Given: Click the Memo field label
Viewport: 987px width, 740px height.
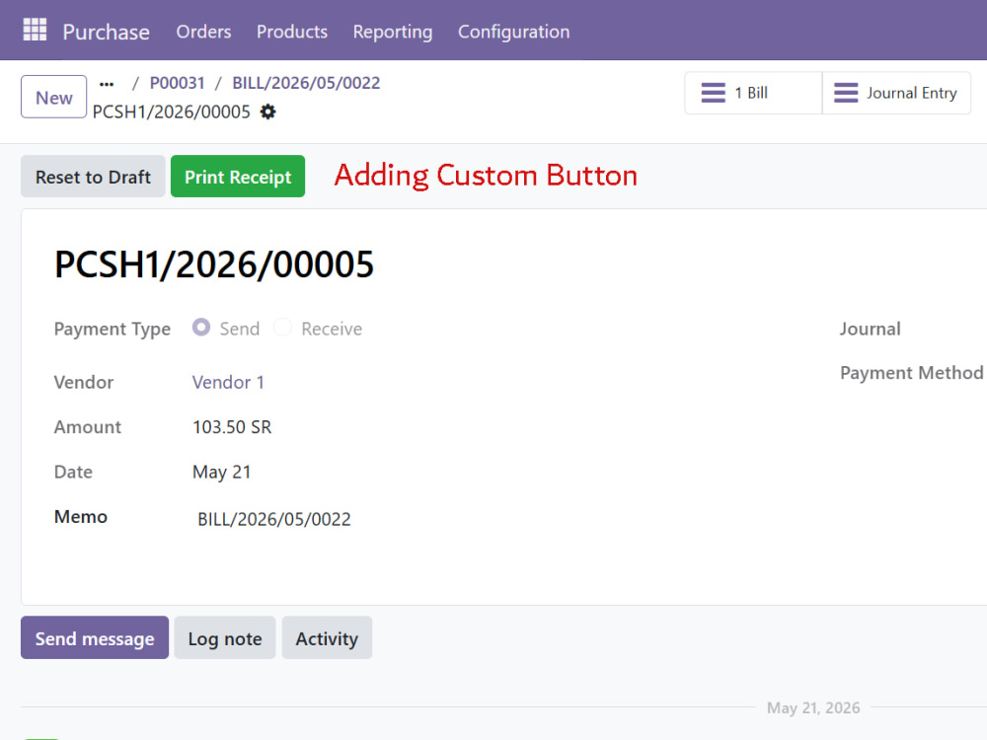Looking at the screenshot, I should pyautogui.click(x=81, y=517).
